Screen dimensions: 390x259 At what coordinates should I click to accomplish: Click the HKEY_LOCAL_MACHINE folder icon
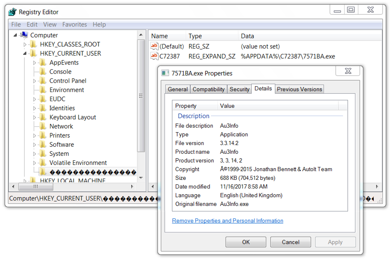pos(33,179)
